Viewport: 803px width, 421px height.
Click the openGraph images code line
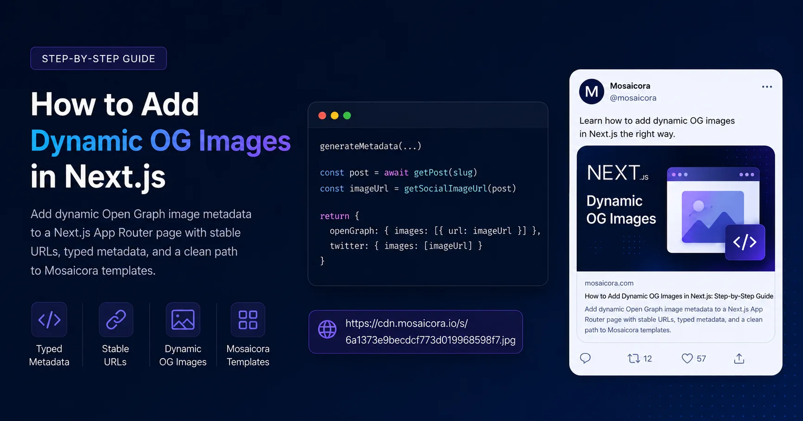[435, 231]
